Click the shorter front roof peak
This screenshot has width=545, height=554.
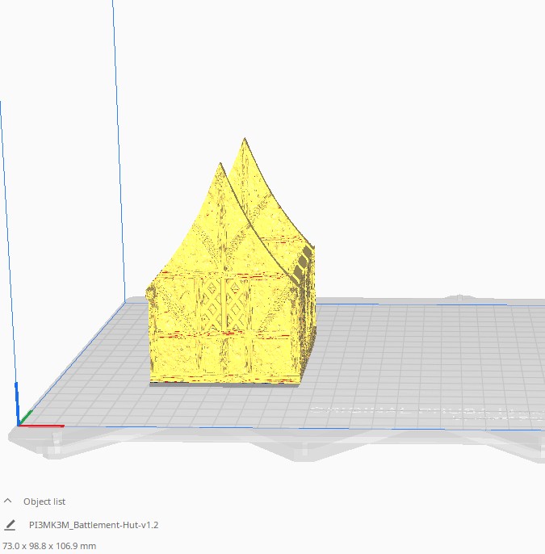click(x=220, y=168)
